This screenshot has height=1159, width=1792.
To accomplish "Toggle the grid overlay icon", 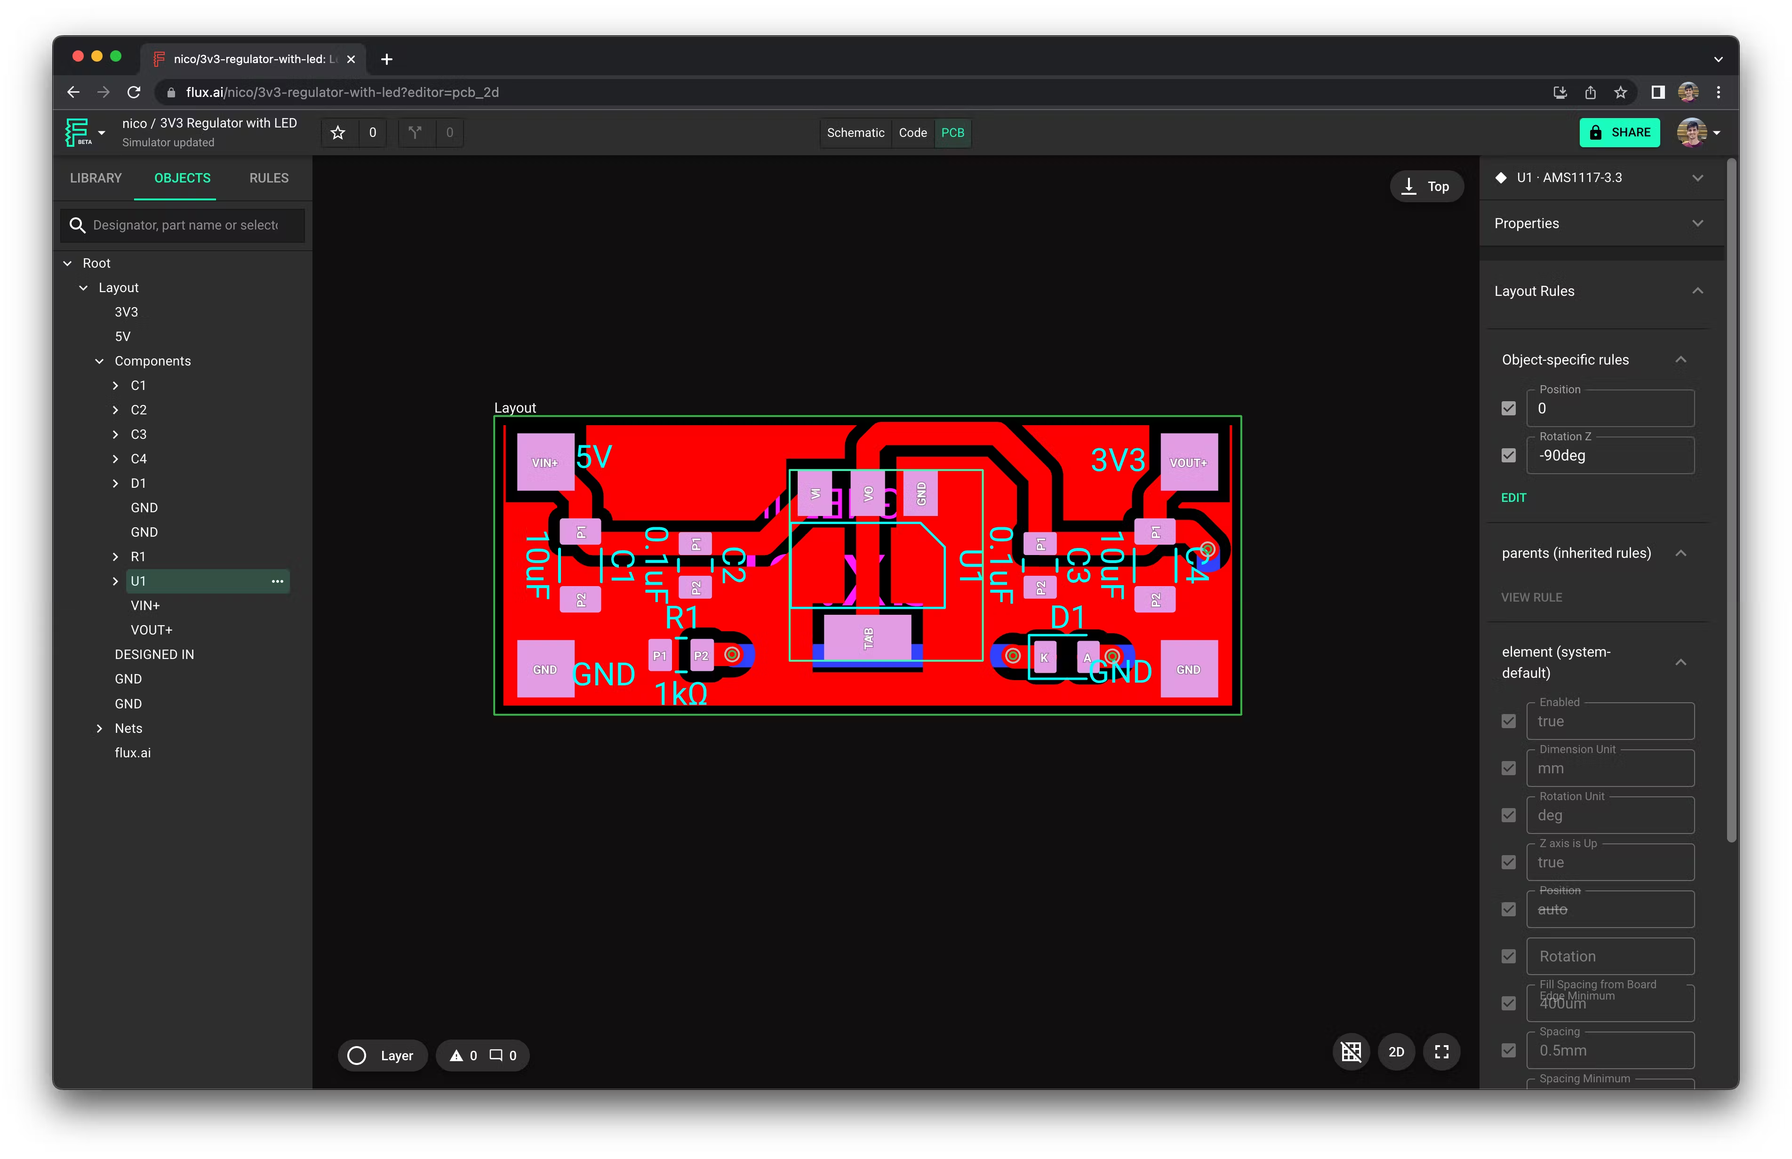I will tap(1351, 1051).
